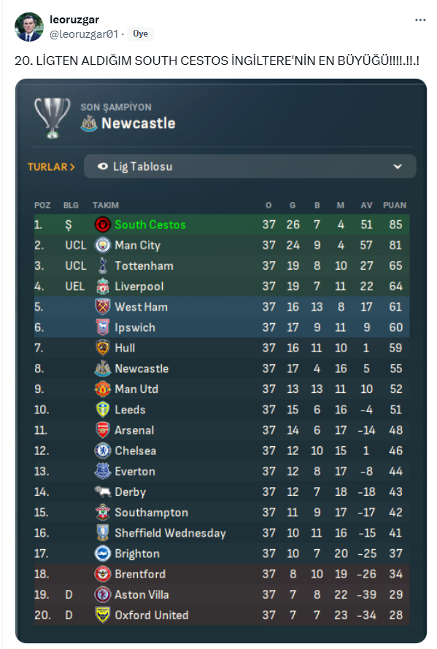
Task: Expand the TURLAR chevron
Action: point(72,167)
